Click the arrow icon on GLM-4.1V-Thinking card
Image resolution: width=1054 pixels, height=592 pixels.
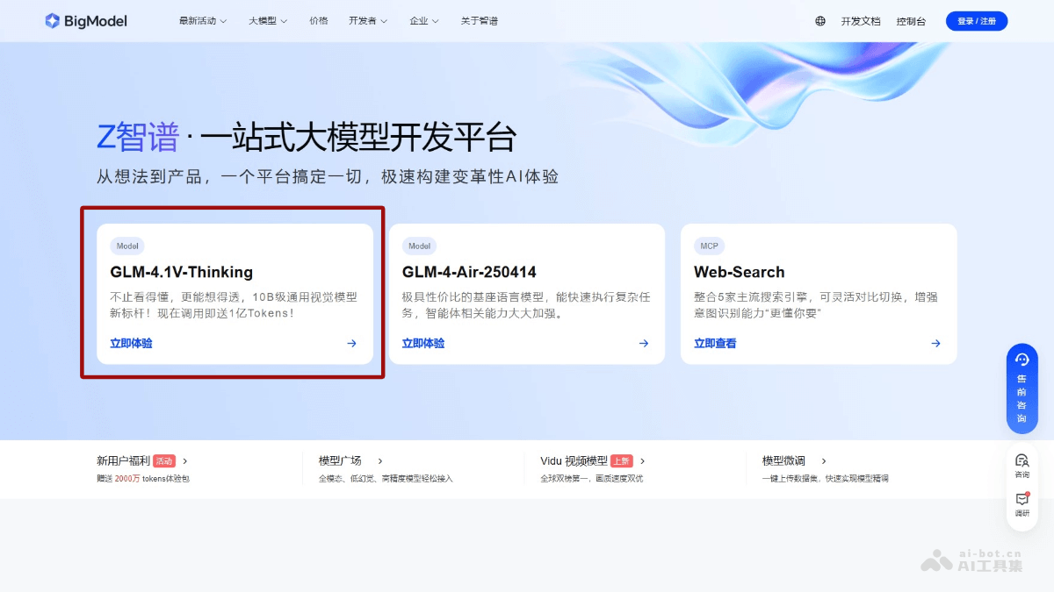[350, 343]
